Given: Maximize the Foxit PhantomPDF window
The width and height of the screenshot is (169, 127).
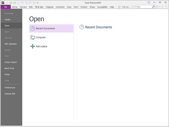Looking at the screenshot, I should click(160, 2).
